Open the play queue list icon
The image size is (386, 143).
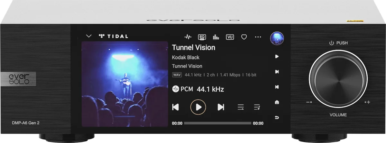[x=241, y=107]
